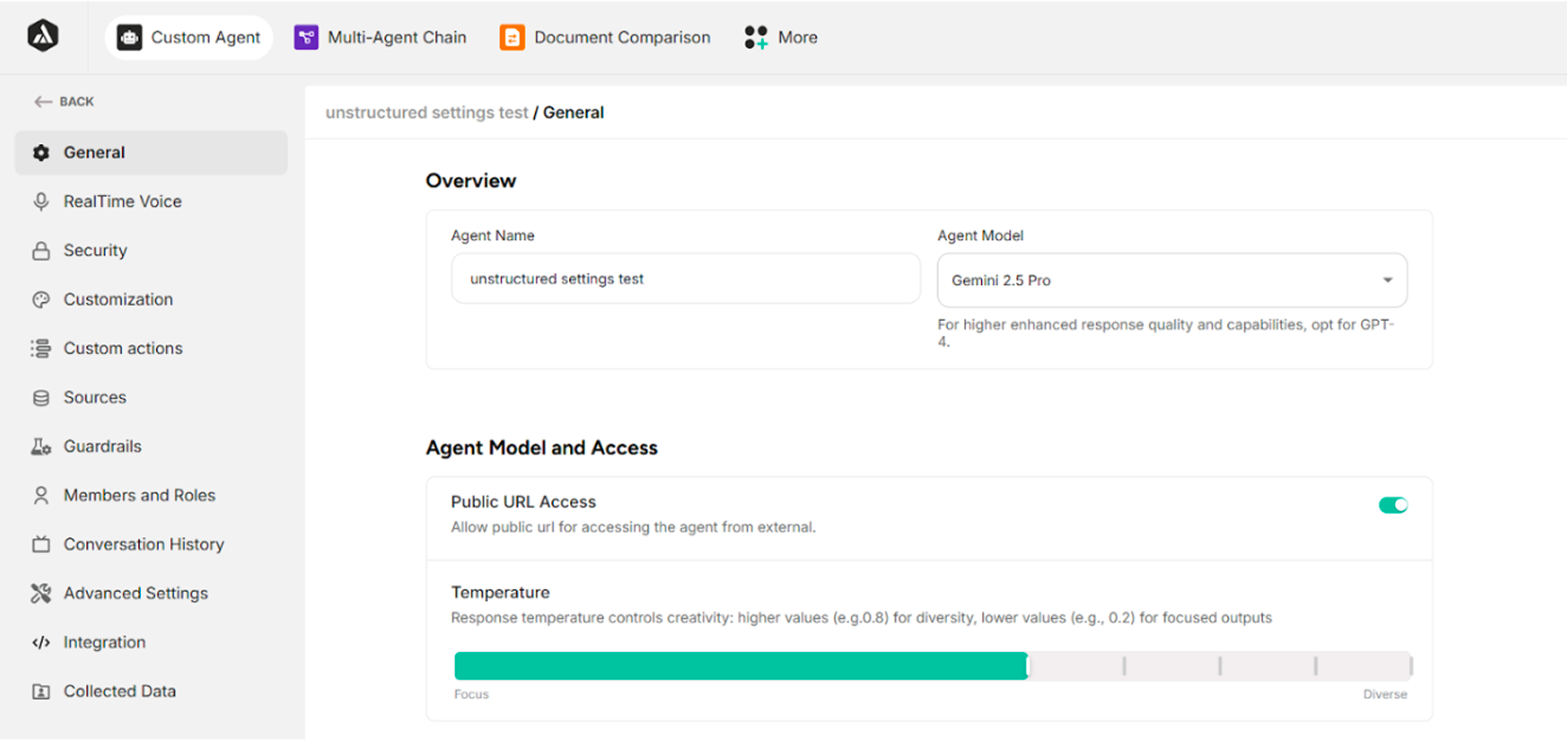Image resolution: width=1567 pixels, height=748 pixels.
Task: Click the unstructured settings test breadcrumb
Action: (427, 112)
